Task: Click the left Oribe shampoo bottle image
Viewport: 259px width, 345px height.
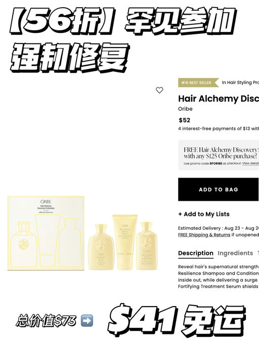Action: coord(101,247)
